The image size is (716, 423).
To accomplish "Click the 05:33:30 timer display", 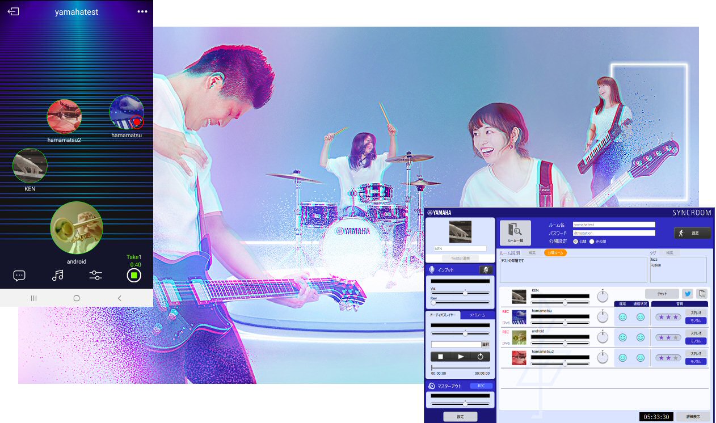I will pos(656,417).
